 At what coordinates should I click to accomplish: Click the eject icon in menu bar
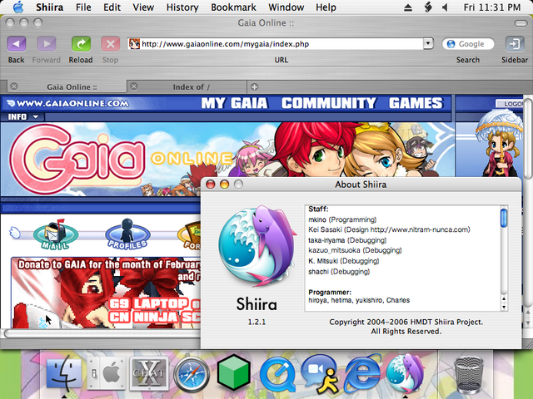408,7
